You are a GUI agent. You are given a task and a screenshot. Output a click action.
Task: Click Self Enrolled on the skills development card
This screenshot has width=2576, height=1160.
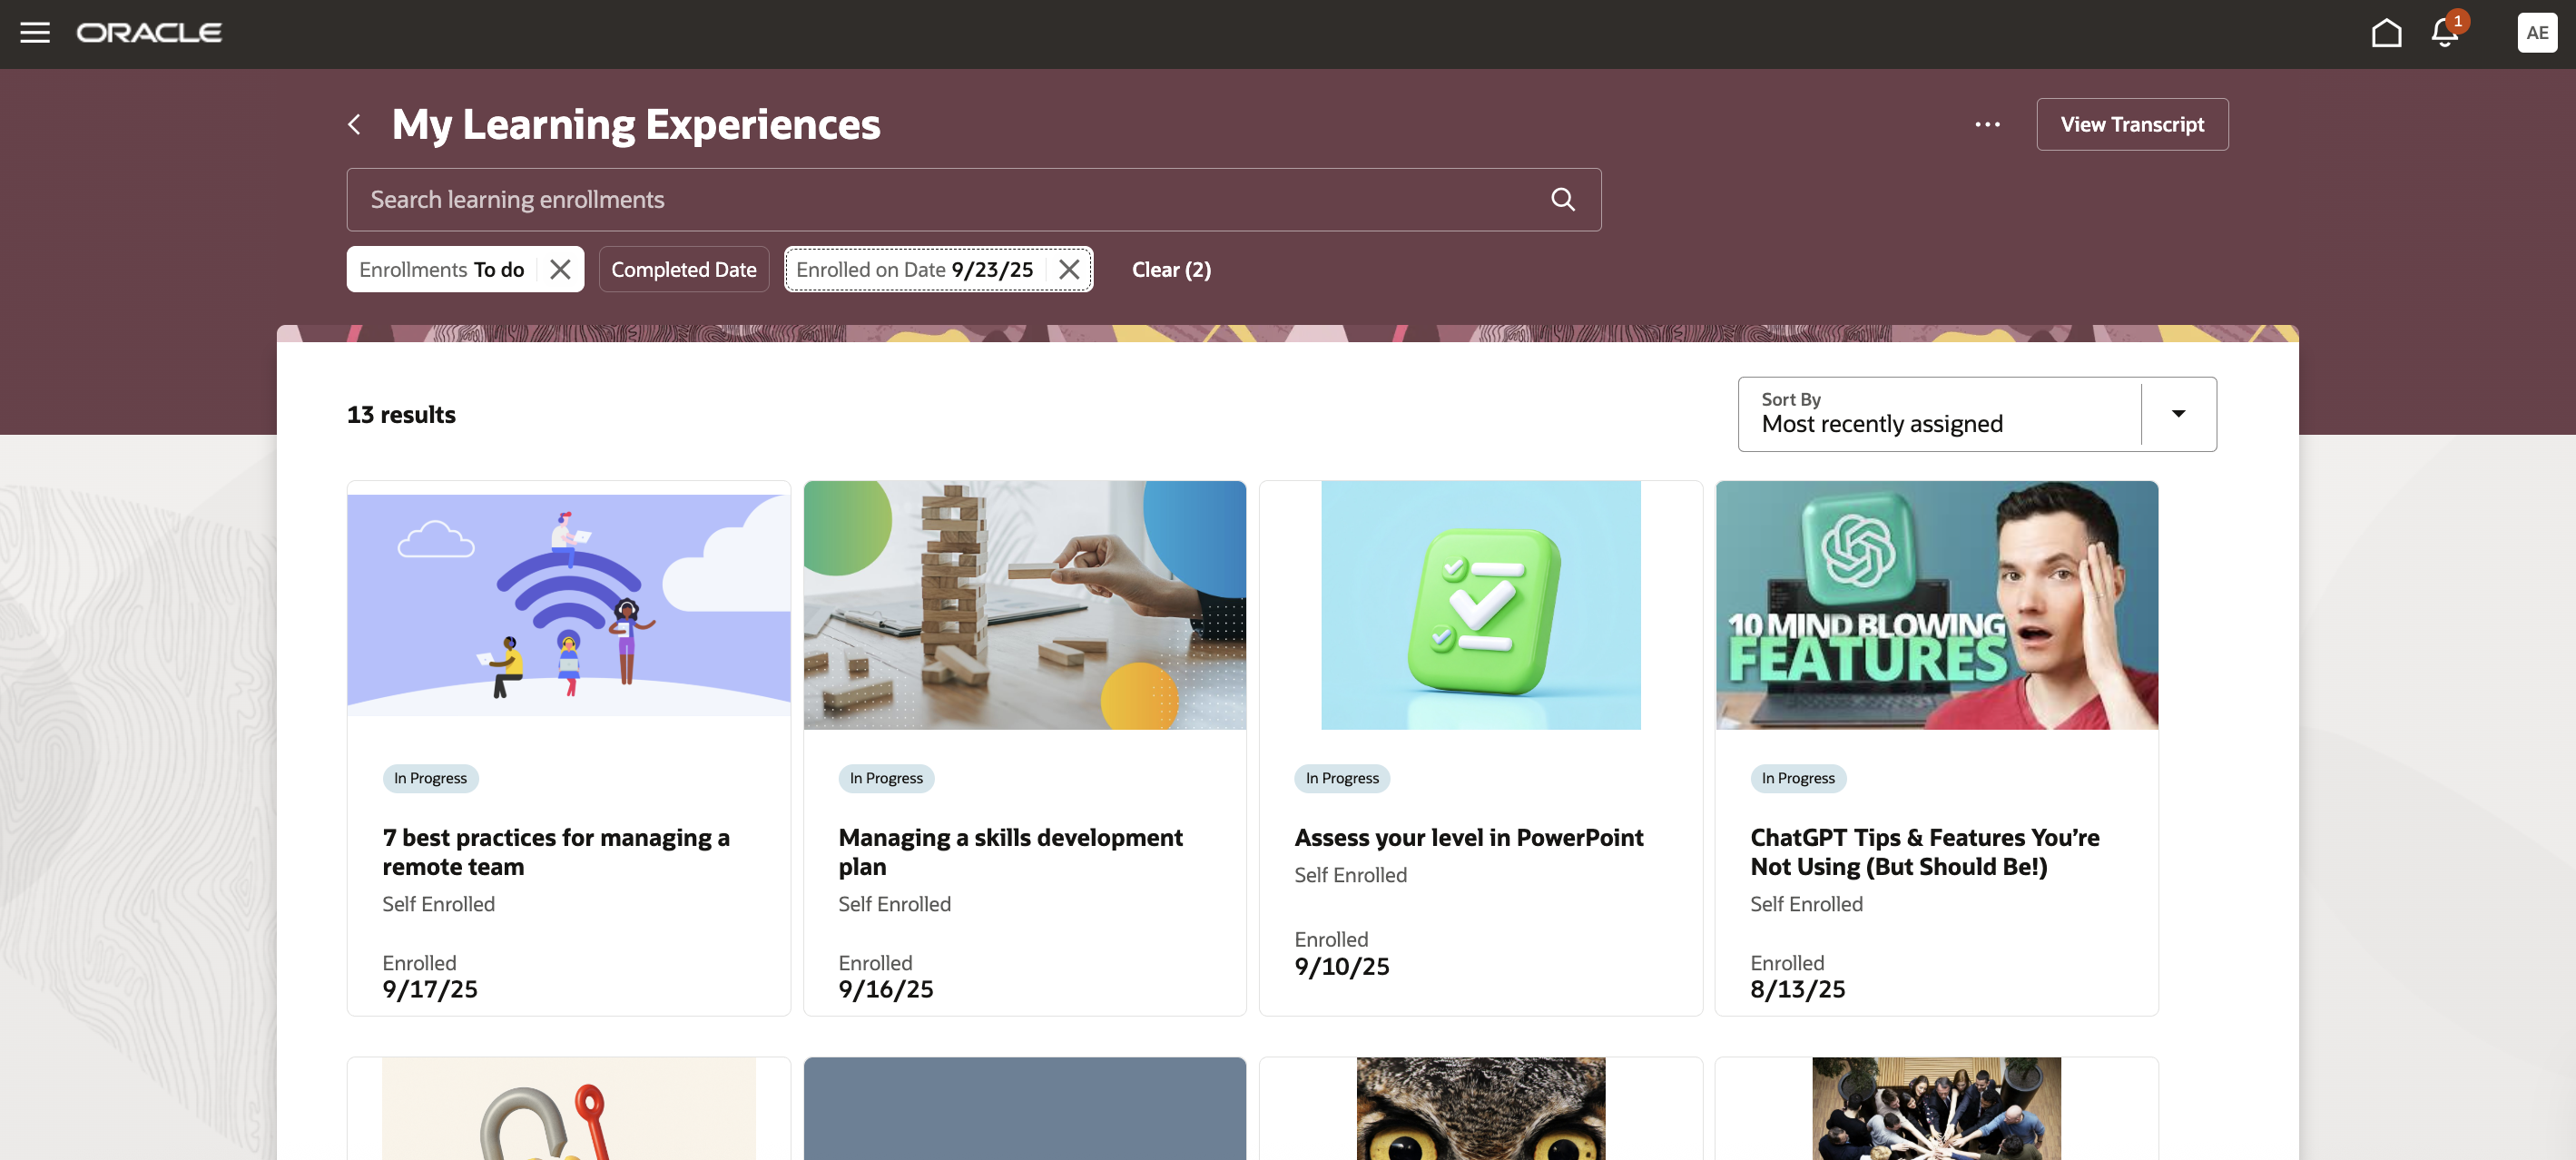pos(894,904)
